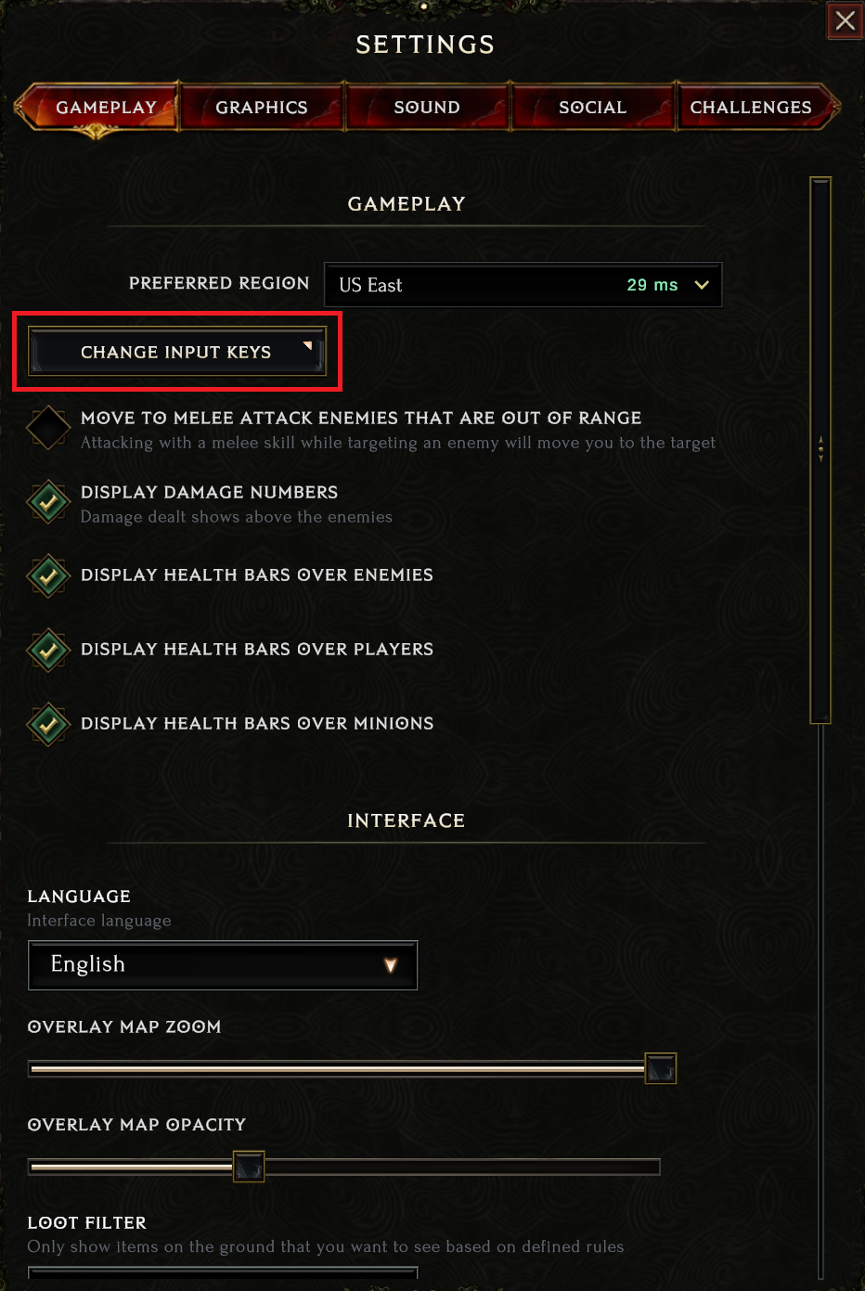Open the Preferred Region dropdown

[523, 285]
